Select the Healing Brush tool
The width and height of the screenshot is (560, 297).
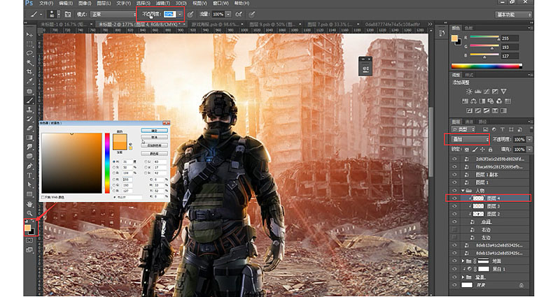(29, 92)
